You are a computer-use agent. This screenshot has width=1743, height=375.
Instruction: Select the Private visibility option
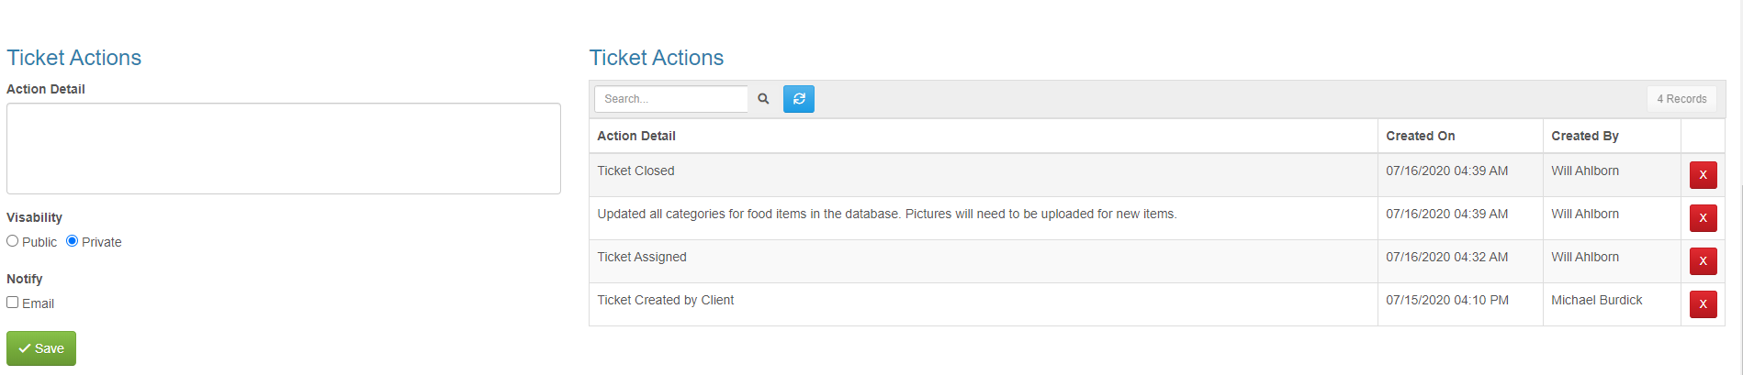pos(72,241)
